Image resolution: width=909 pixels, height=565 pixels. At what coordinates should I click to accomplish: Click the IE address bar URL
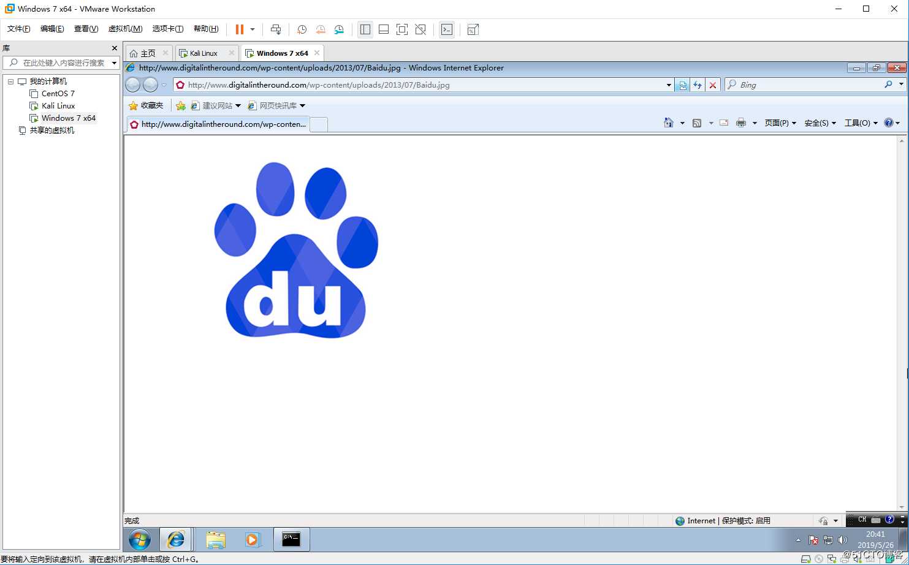pos(319,85)
